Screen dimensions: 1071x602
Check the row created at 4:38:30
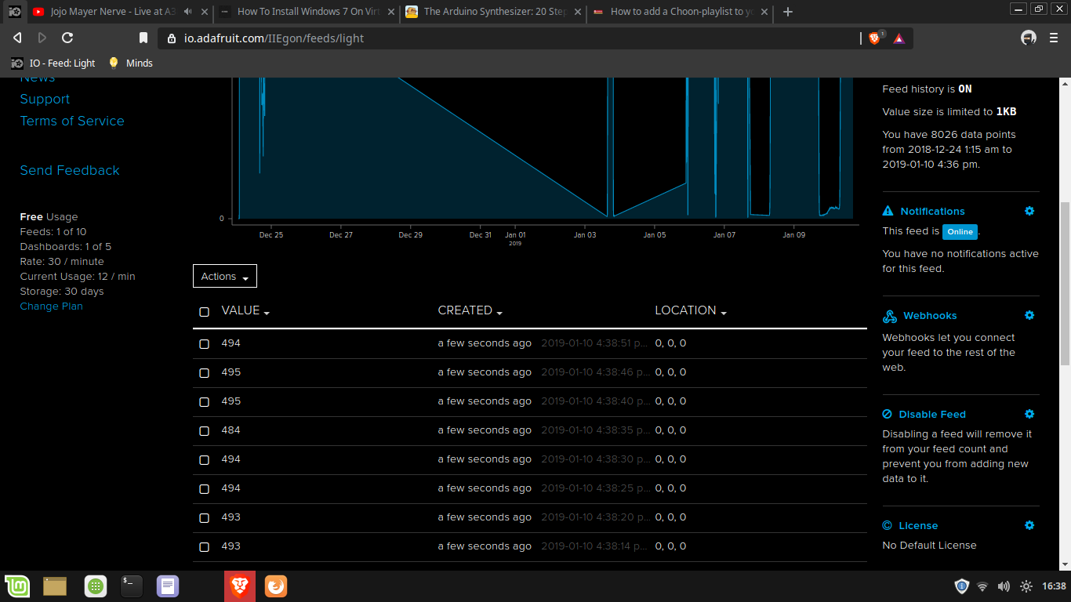pyautogui.click(x=204, y=459)
